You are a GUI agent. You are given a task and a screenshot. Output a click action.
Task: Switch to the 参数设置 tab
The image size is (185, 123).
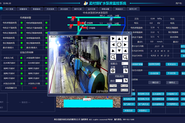[105, 10]
